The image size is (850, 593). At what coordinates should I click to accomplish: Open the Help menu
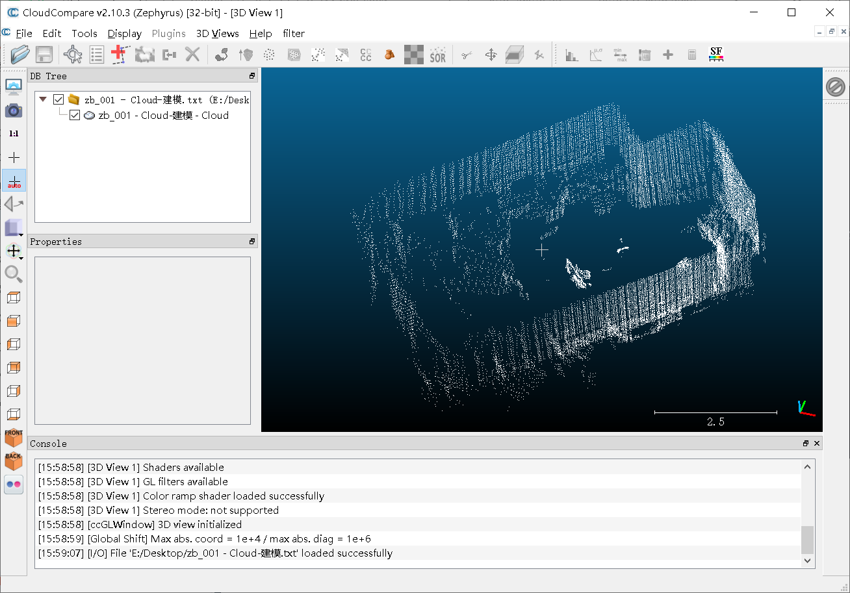[x=261, y=33]
